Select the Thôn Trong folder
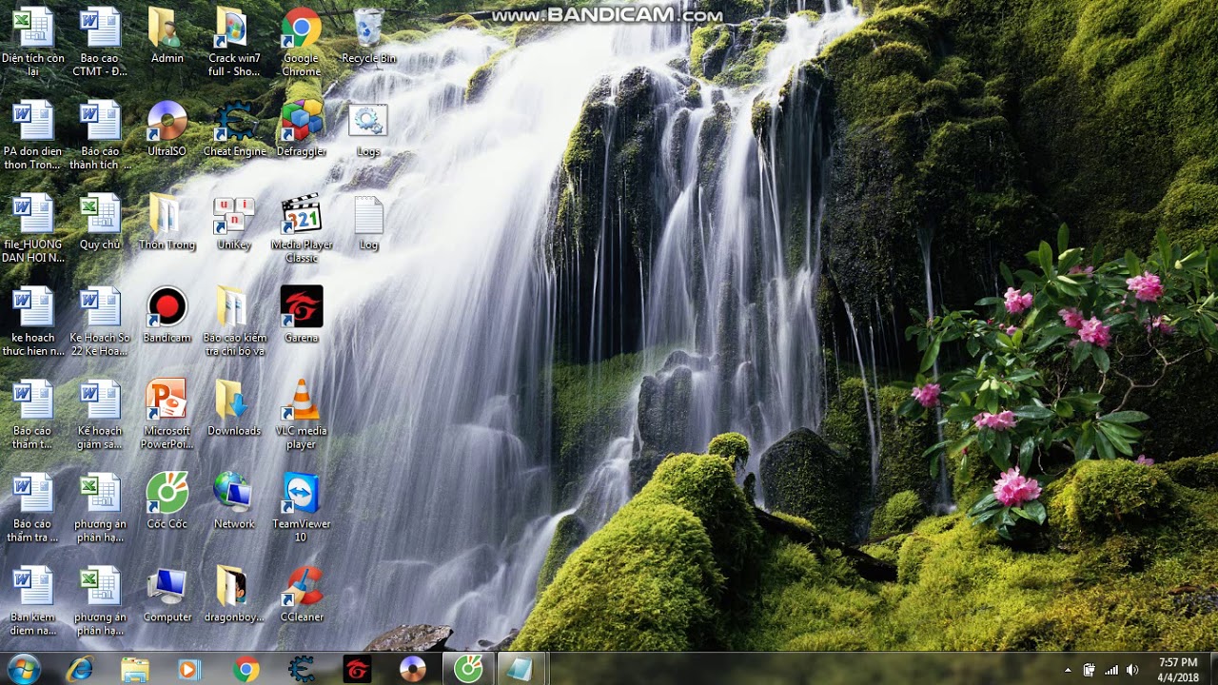The image size is (1218, 685). click(x=167, y=223)
